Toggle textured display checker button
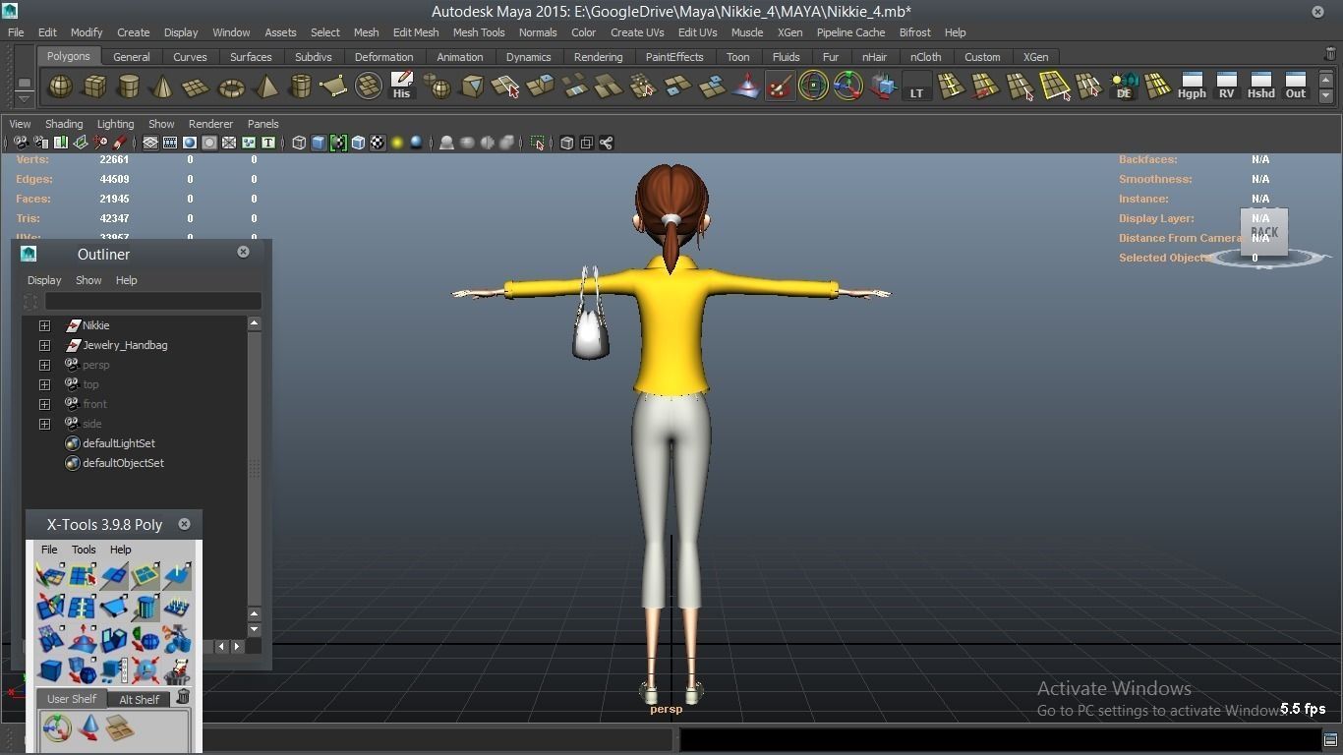This screenshot has height=755, width=1343. point(378,143)
